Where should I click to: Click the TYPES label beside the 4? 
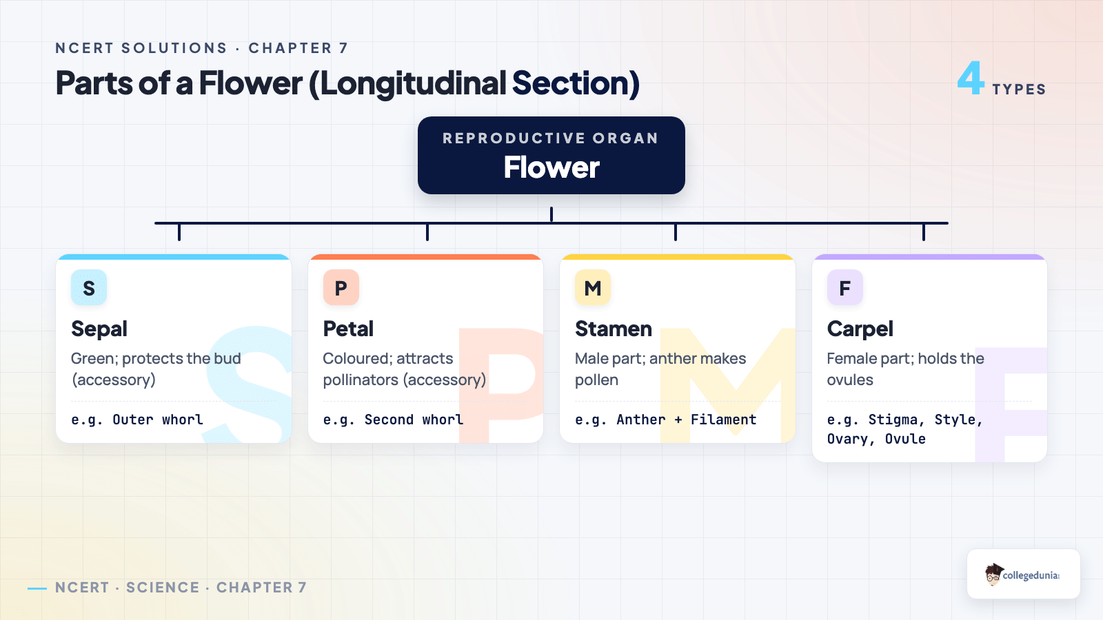click(x=1020, y=90)
